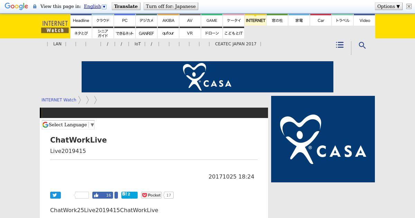Click the IoT topic link
Screen dimensions: 415x218
[138, 44]
